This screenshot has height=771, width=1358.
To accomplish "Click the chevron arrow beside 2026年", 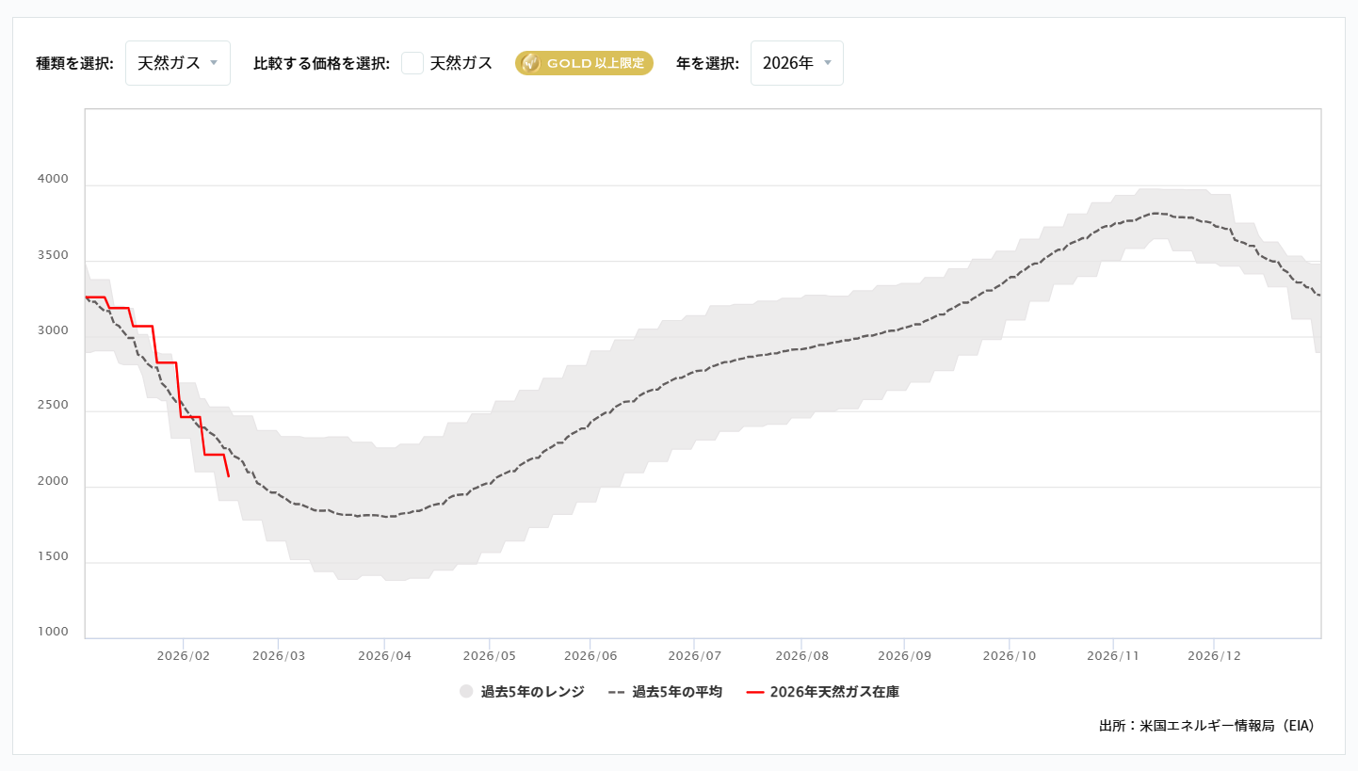I will coord(827,63).
